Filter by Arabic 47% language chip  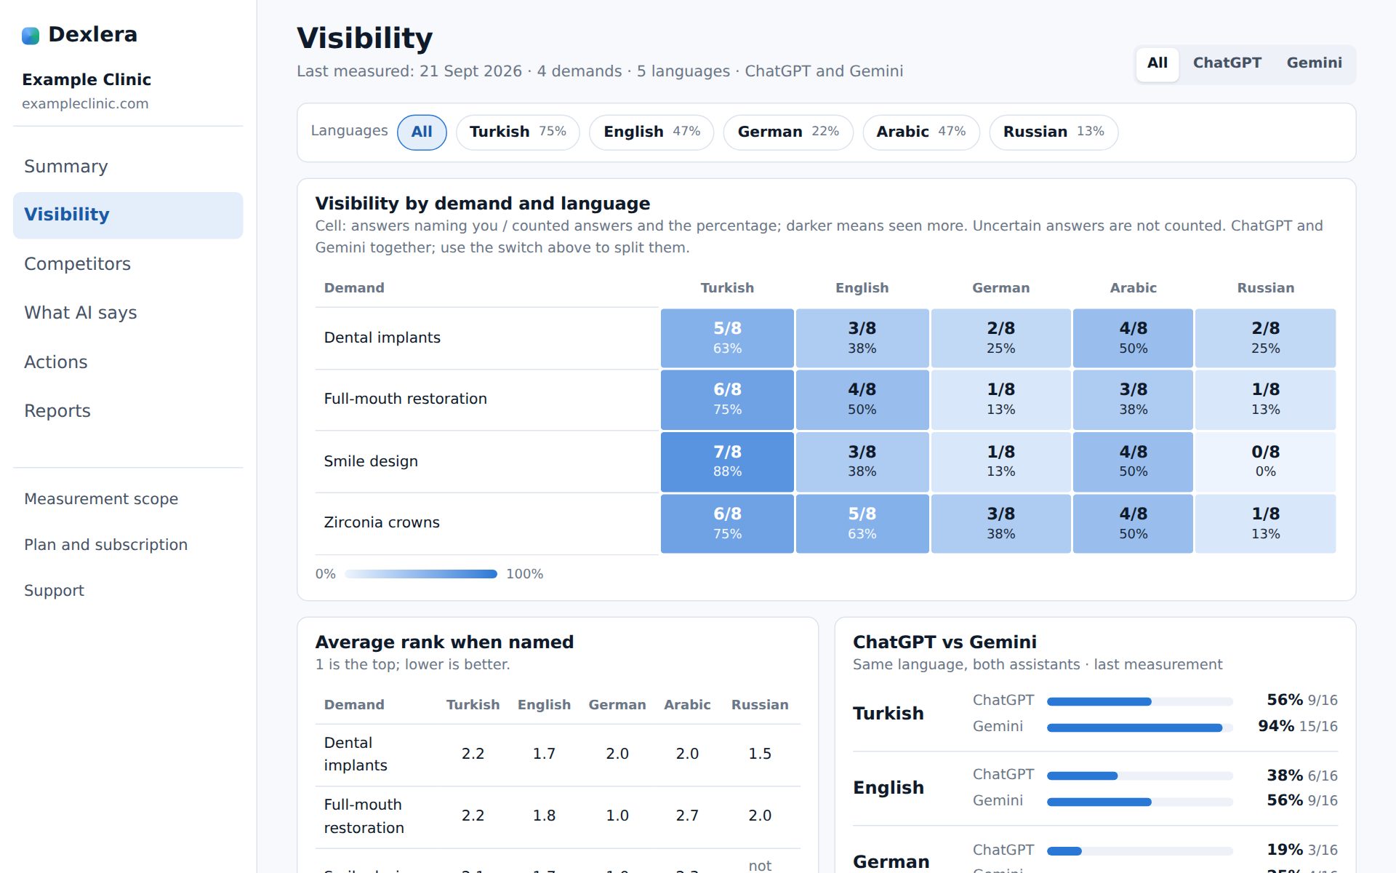(921, 132)
